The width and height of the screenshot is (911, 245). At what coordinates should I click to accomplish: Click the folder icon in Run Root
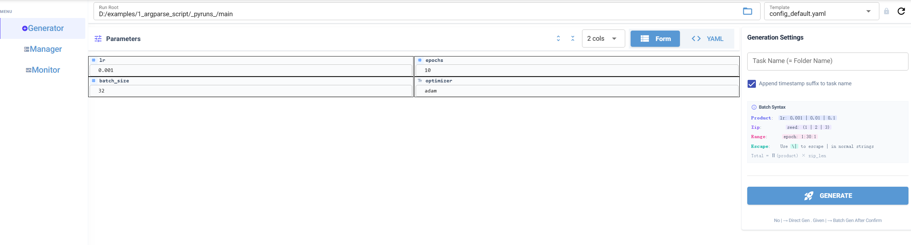(747, 11)
